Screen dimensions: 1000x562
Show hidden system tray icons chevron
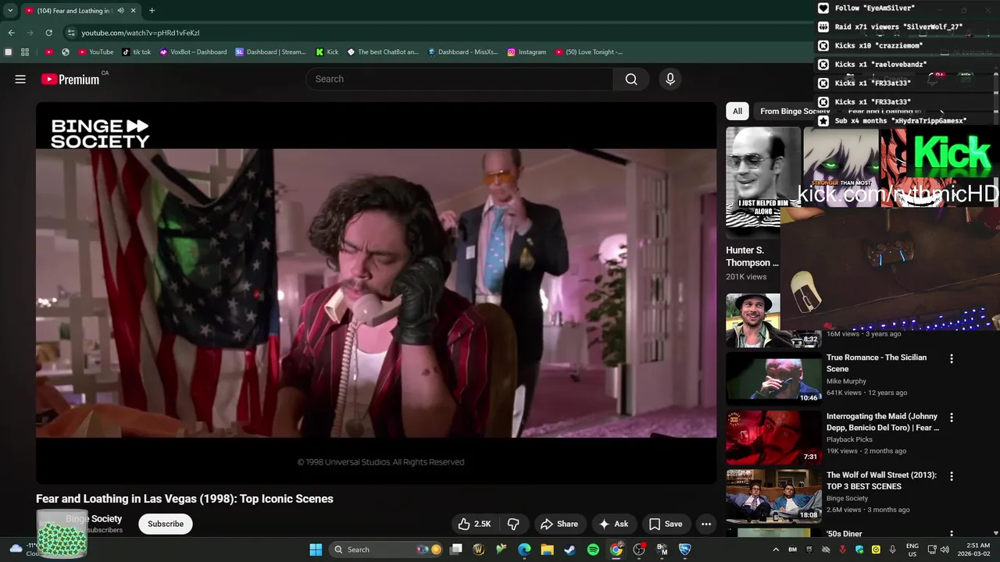pos(776,550)
